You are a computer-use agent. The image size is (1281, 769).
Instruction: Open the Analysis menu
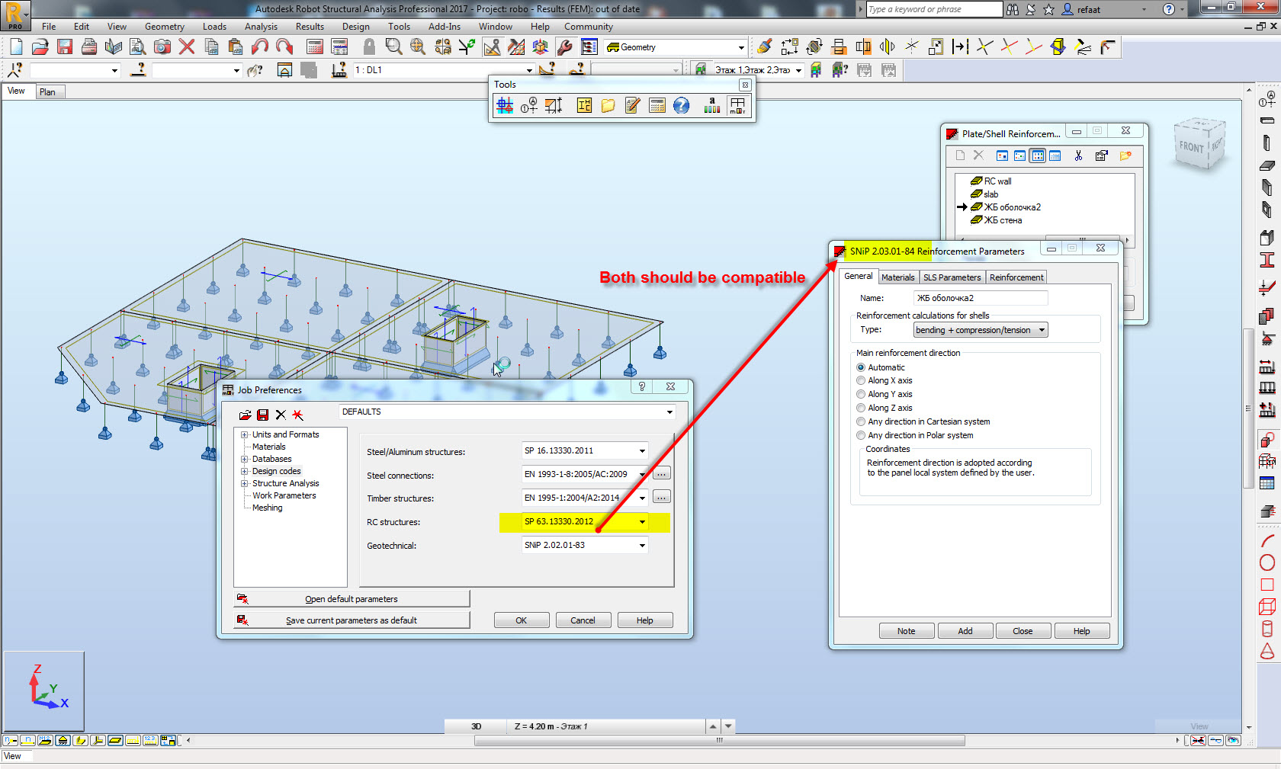pos(261,27)
